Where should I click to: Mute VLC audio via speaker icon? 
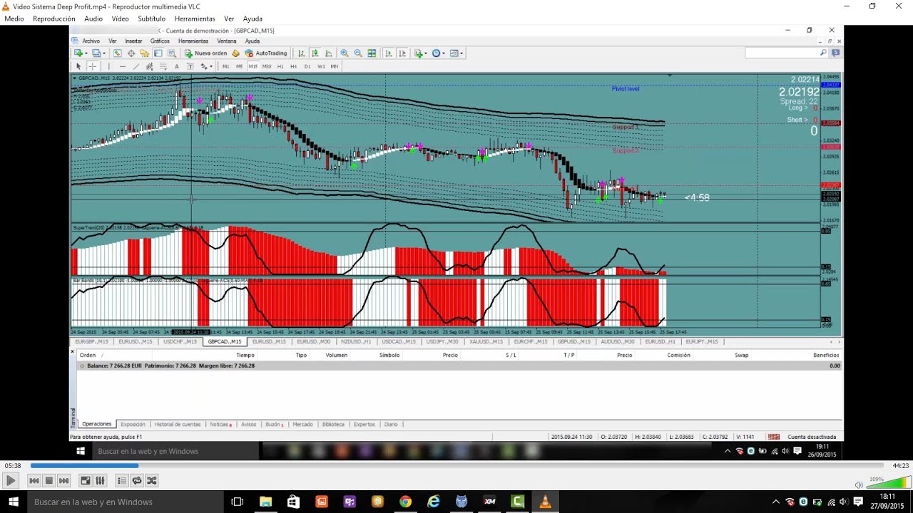(x=859, y=484)
